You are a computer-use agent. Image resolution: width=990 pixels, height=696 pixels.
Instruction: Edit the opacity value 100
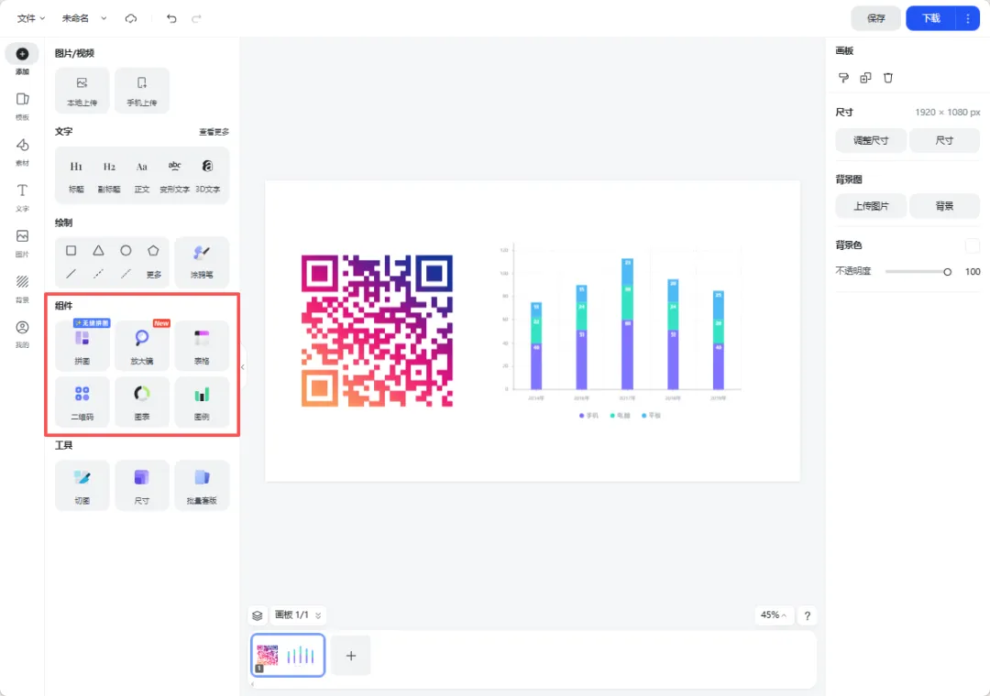pos(973,271)
